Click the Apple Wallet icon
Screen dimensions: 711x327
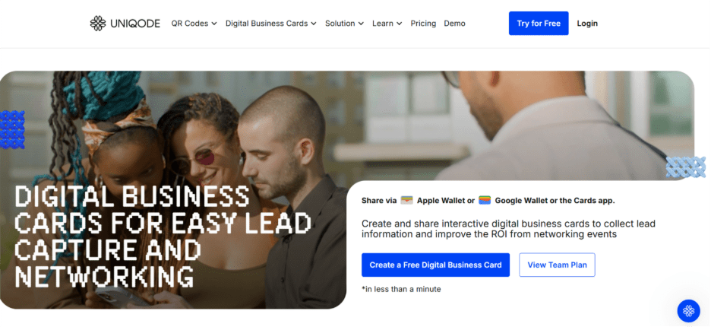406,200
